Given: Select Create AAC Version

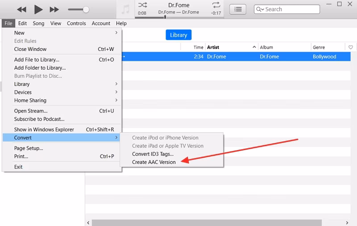Looking at the screenshot, I should pyautogui.click(x=172, y=162).
